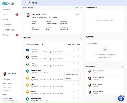Screen dimensions: 127x103
Task: Open the Salesforce app icon
Action: coord(27,50)
